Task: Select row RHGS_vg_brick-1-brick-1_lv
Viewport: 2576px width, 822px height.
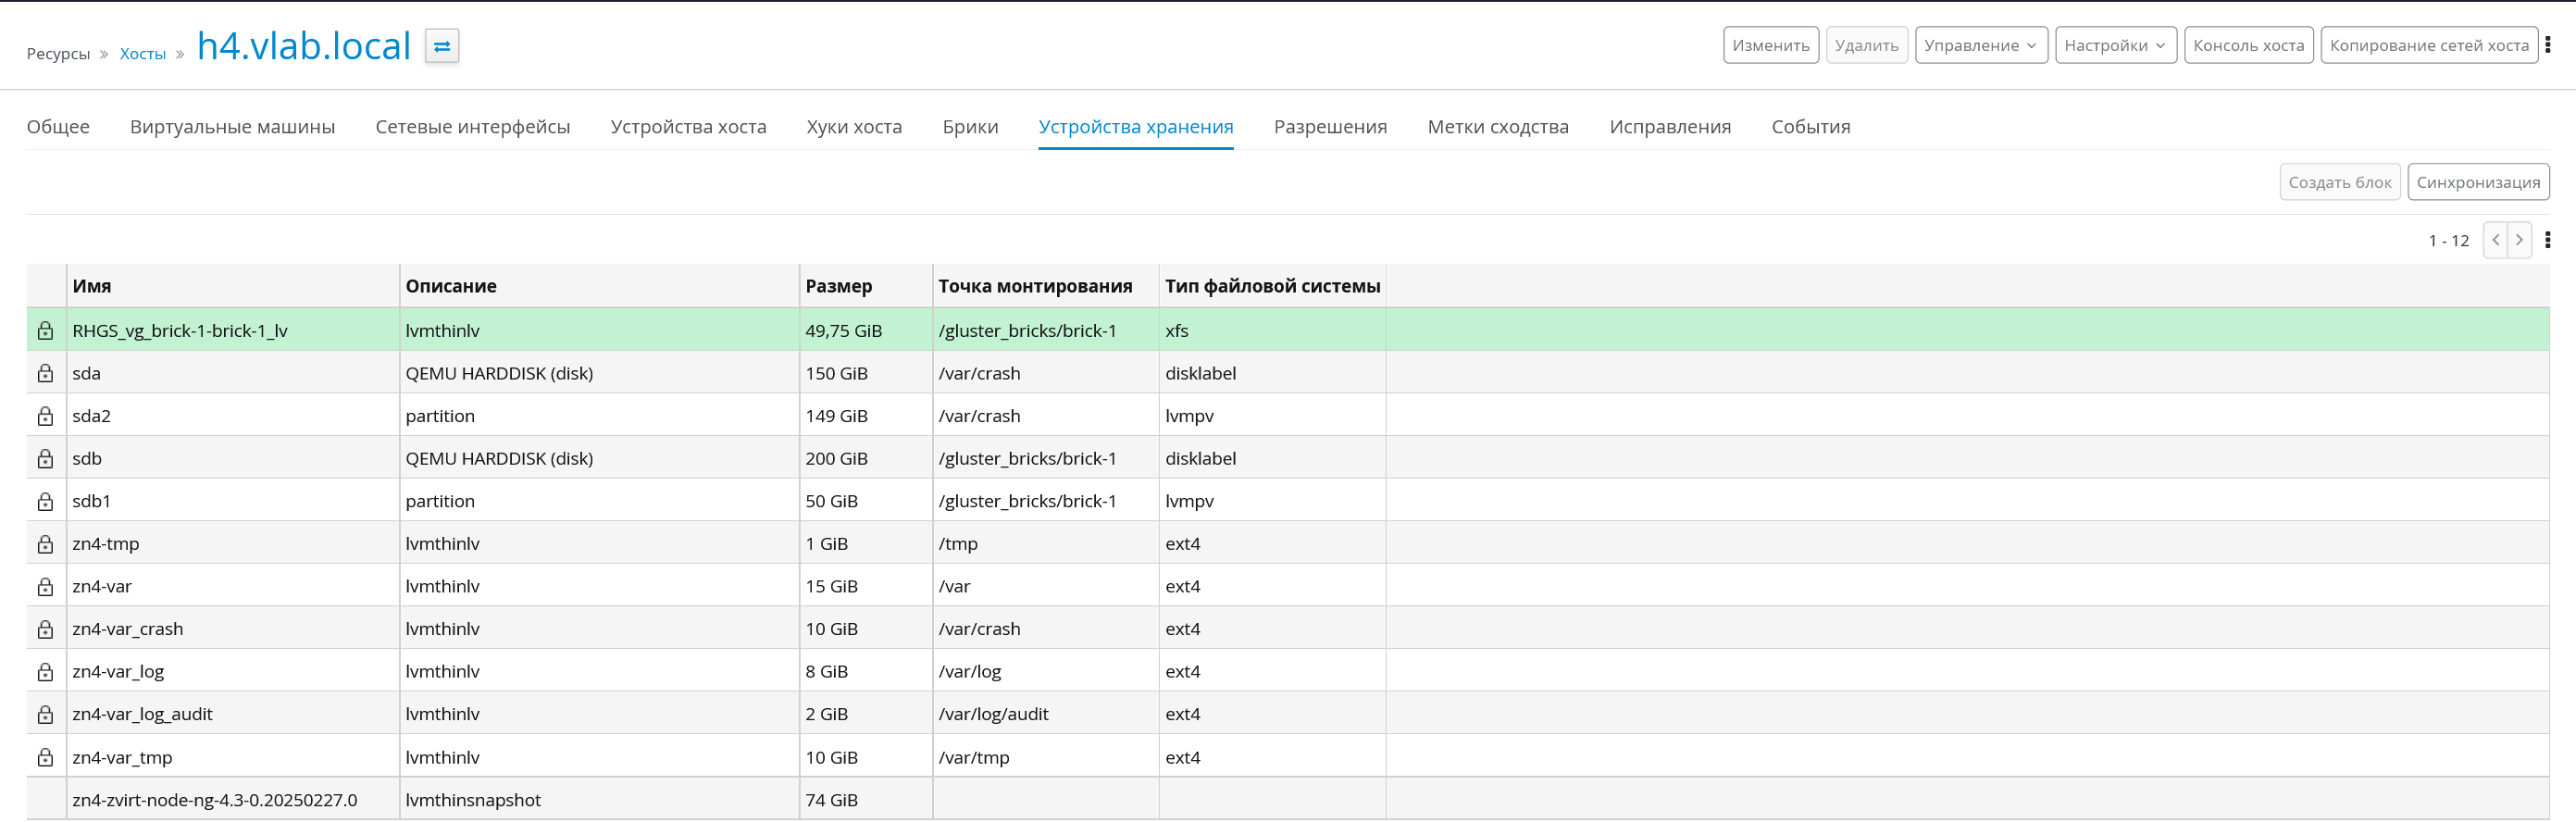Action: (x=1288, y=330)
